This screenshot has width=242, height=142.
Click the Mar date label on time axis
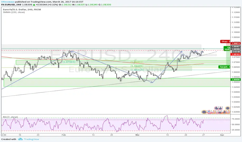click(x=137, y=135)
